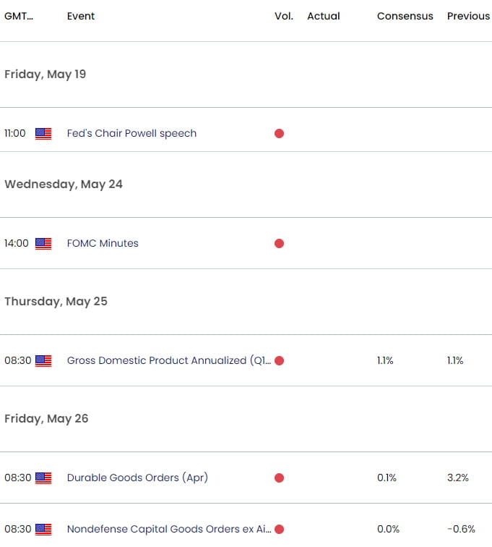Click US flag next to FOMC Minutes
Screen dimensions: 492x547
43,243
